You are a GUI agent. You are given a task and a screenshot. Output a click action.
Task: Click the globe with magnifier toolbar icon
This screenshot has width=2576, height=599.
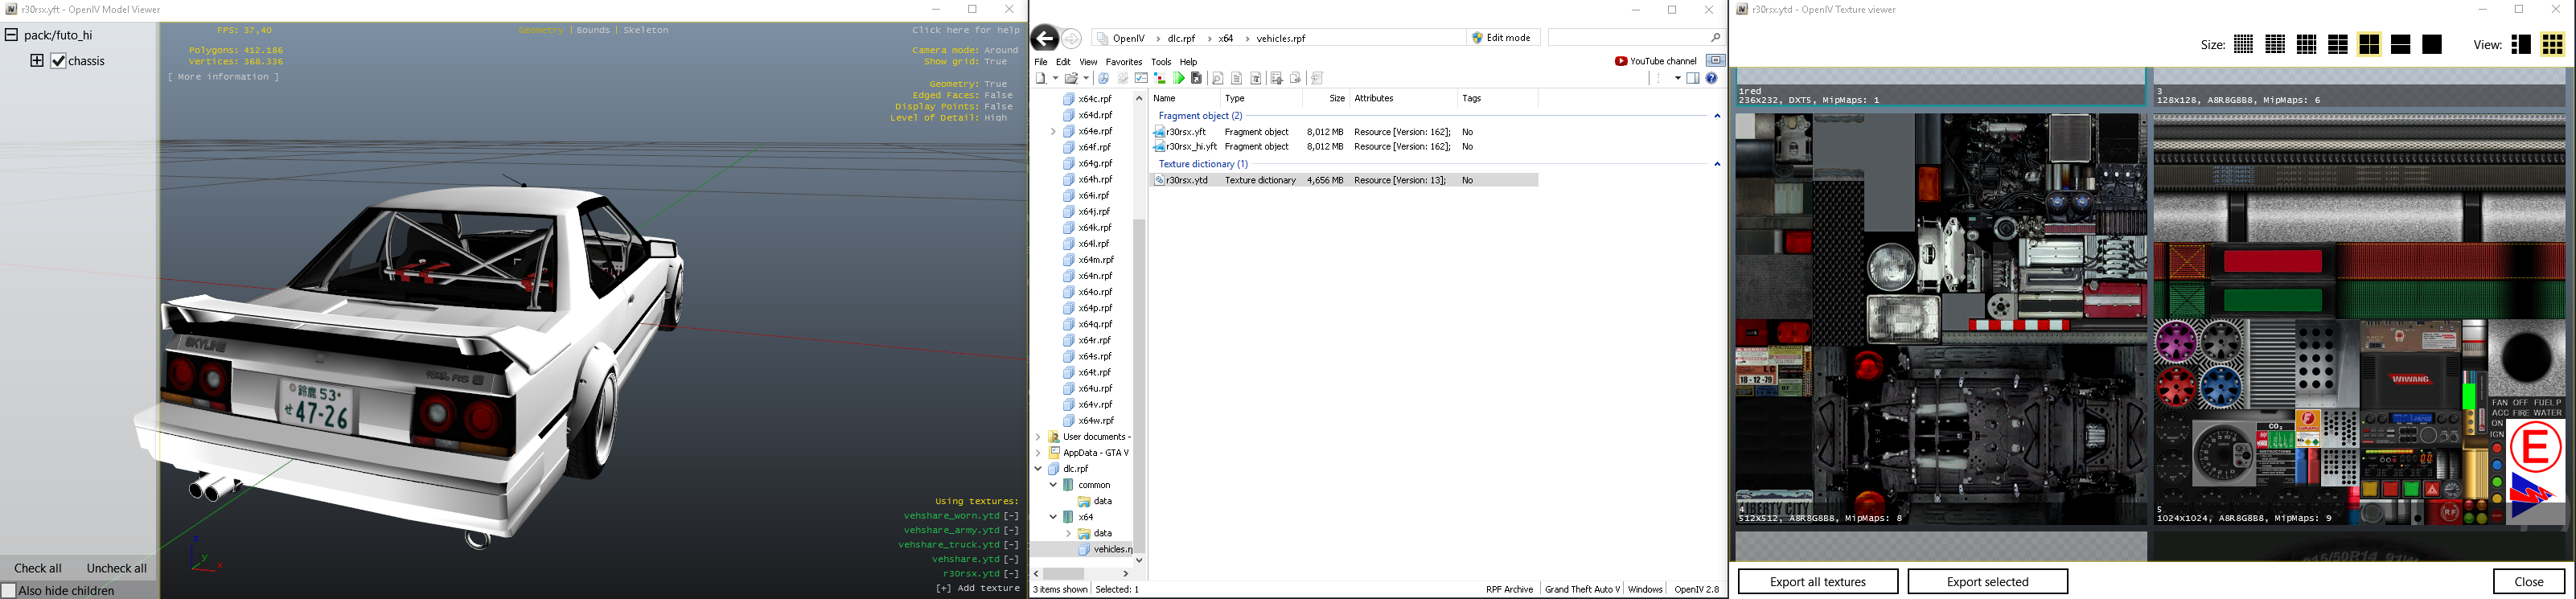click(1104, 78)
